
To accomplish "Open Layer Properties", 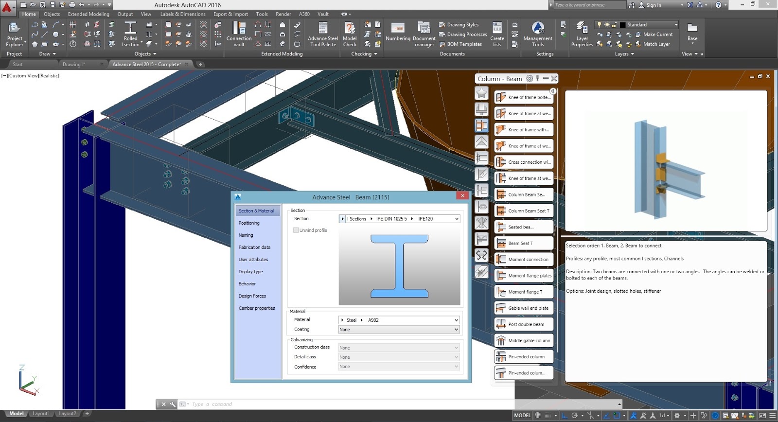I will [582, 35].
